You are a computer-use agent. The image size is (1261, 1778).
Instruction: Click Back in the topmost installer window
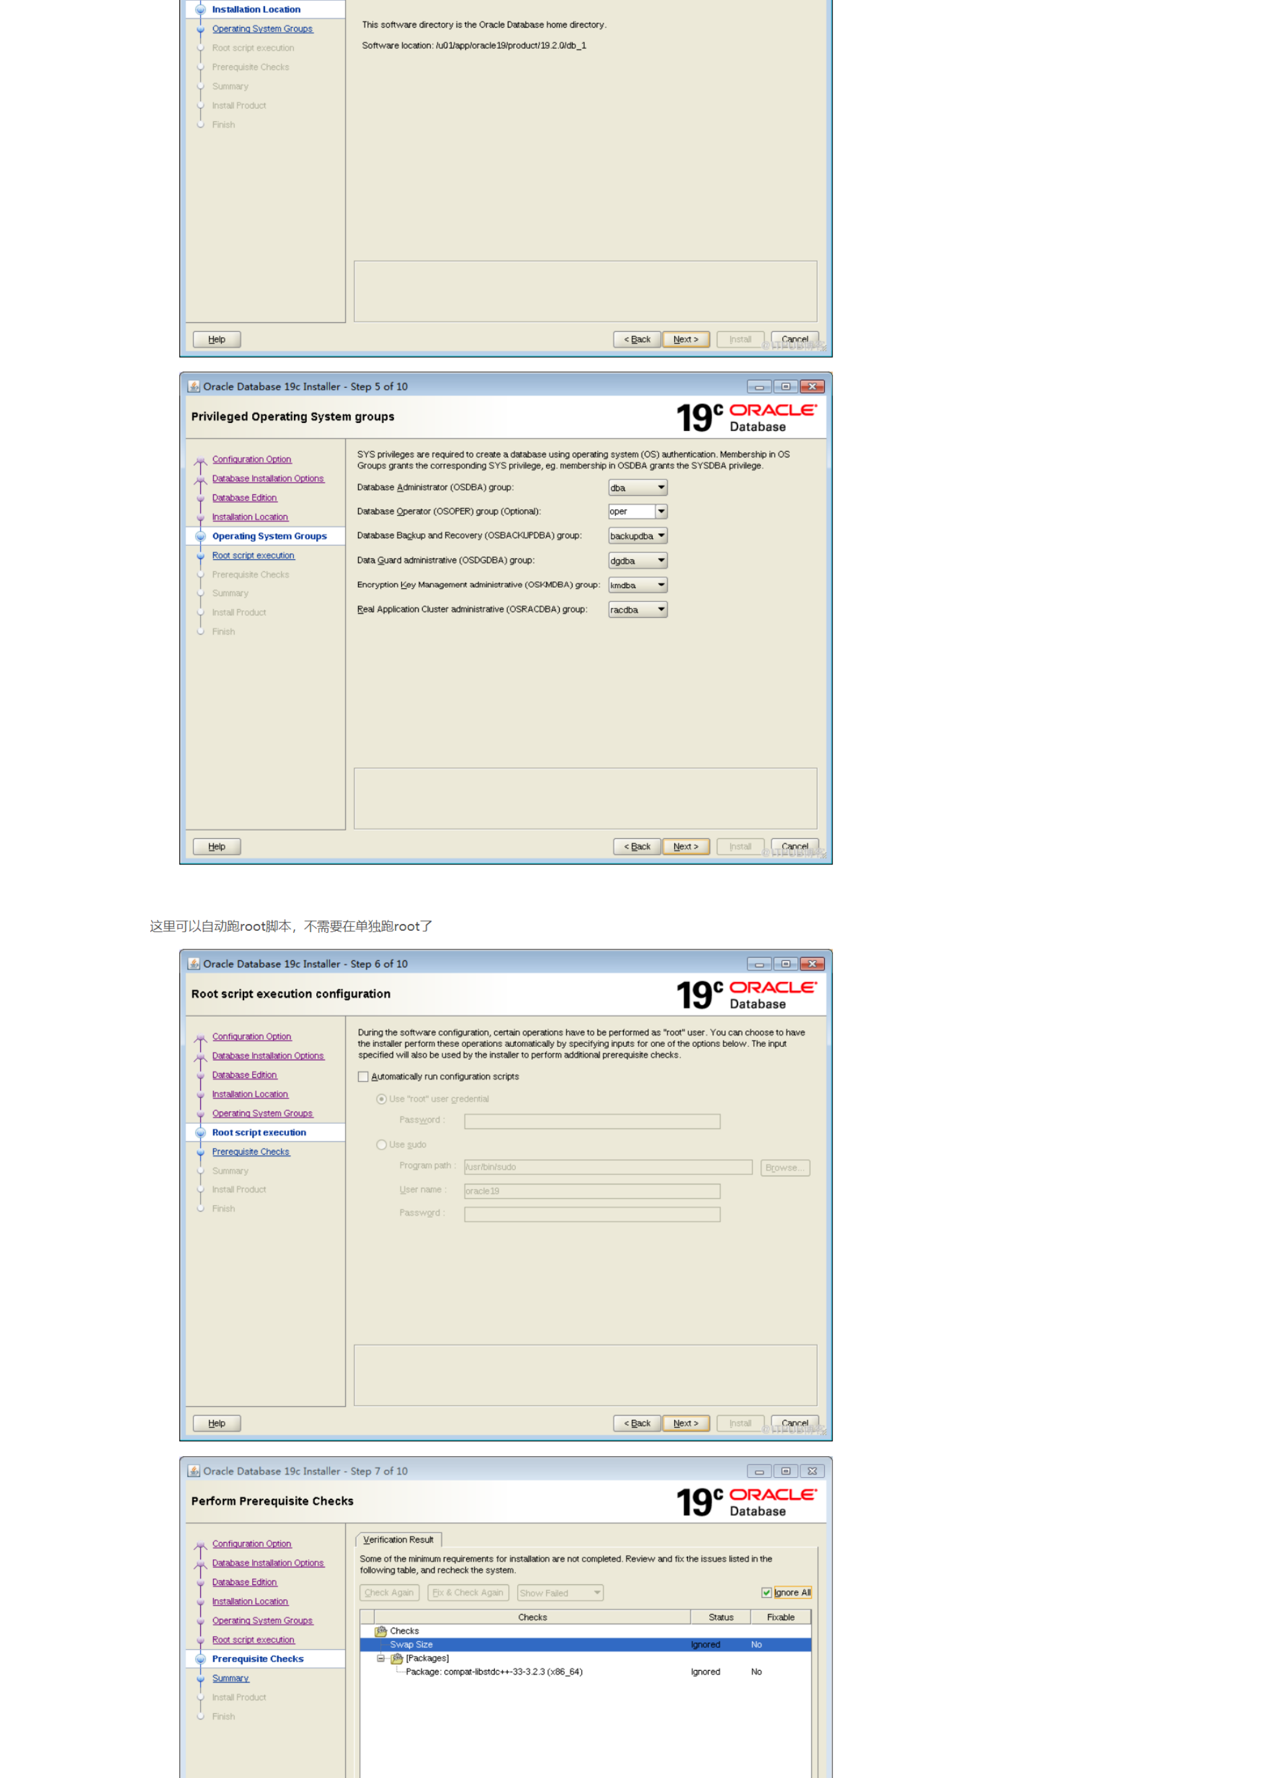(x=637, y=340)
